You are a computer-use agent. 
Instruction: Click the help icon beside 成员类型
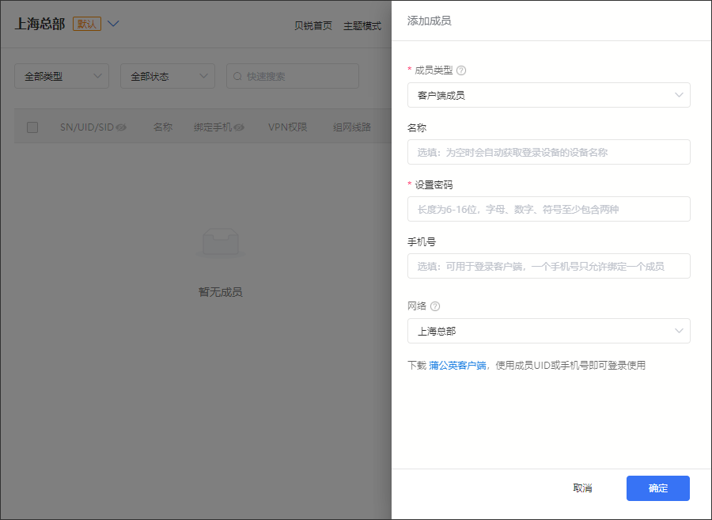click(x=461, y=70)
